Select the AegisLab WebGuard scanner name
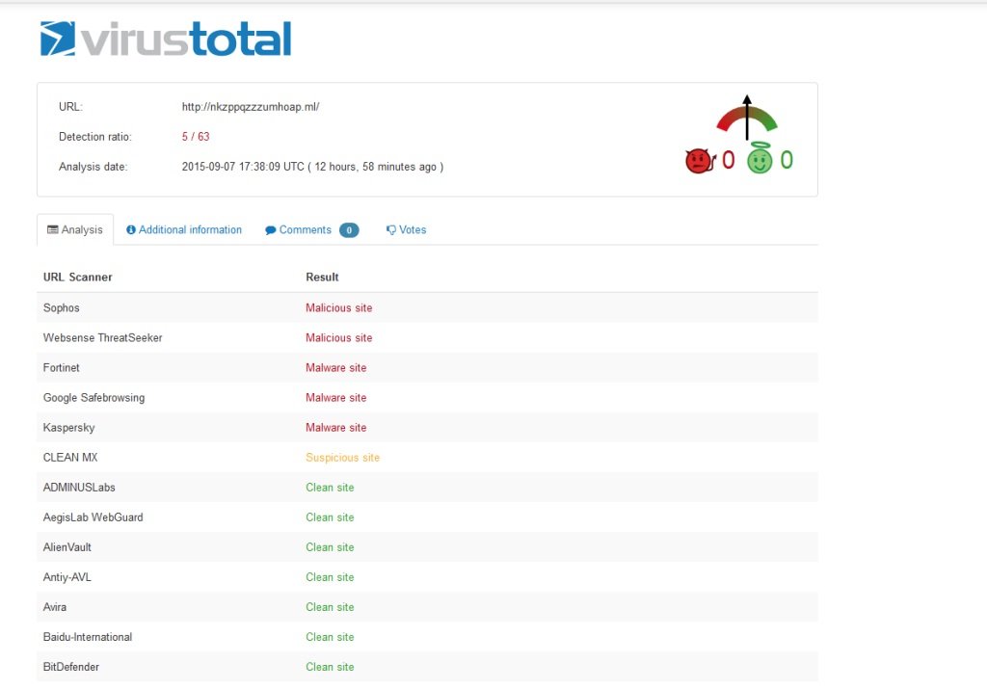 (x=93, y=517)
